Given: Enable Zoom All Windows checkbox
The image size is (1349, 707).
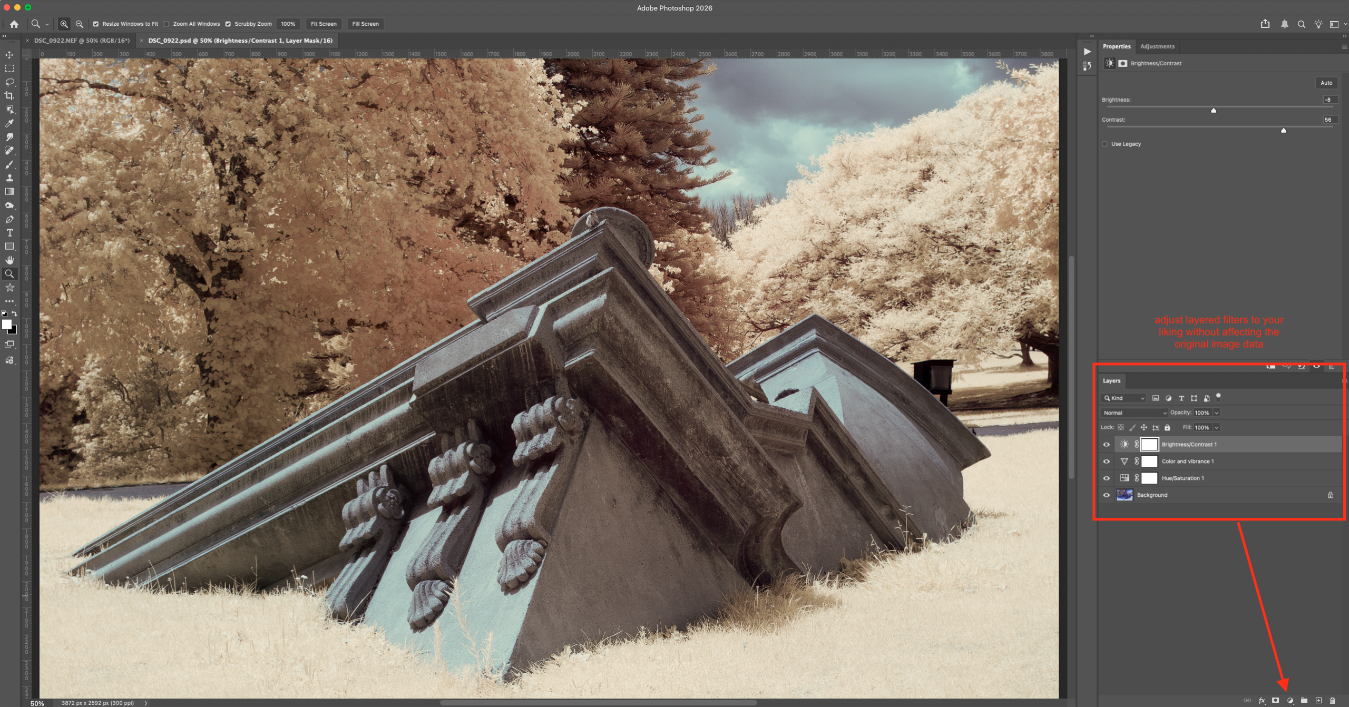Looking at the screenshot, I should coord(167,24).
